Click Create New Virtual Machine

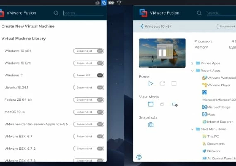(28, 26)
